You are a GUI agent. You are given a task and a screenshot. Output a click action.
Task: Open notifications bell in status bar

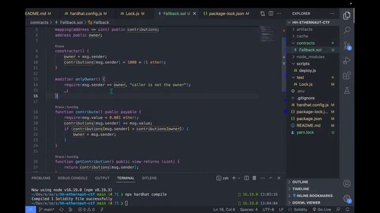(347, 209)
